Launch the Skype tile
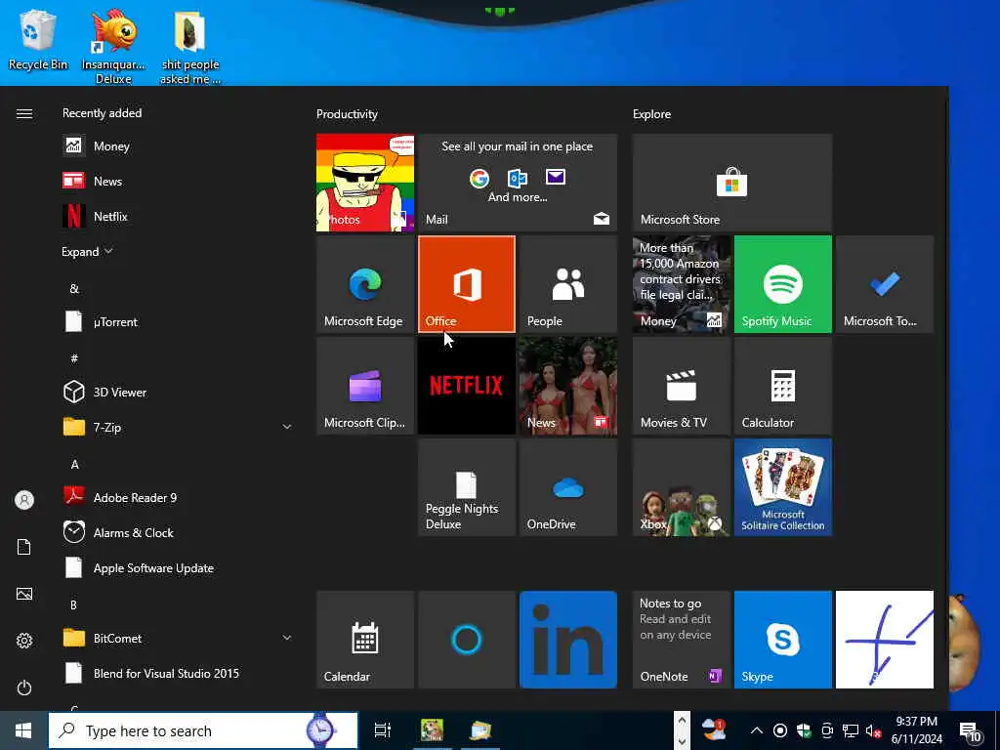 coord(782,640)
